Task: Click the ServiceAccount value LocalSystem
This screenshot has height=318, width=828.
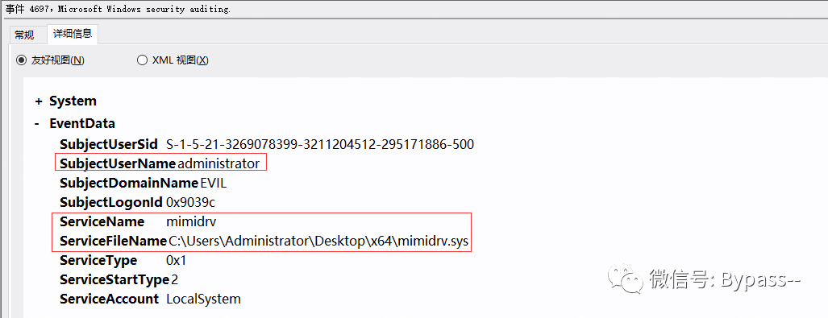Action: pyautogui.click(x=203, y=299)
